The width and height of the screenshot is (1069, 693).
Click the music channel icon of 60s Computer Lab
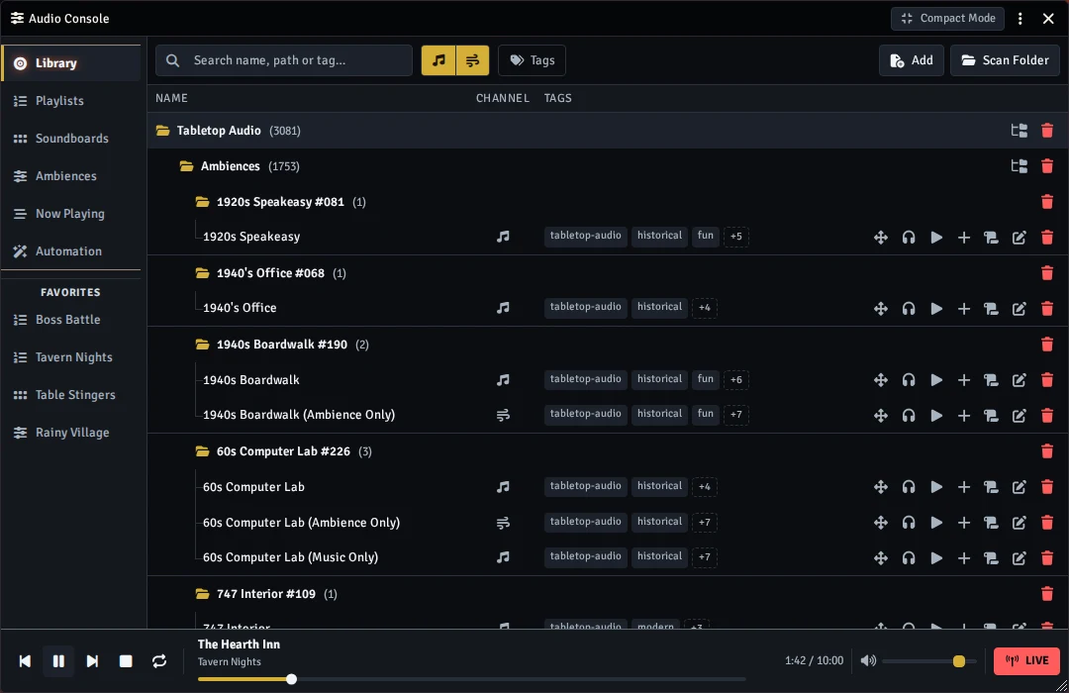click(x=503, y=487)
